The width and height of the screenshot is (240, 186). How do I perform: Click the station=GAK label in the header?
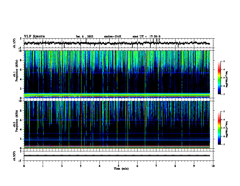tap(113, 36)
